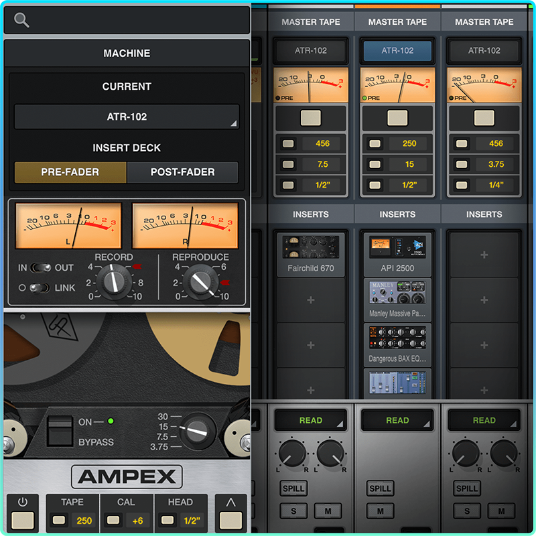Click the AMPEX logo badge
536x536 pixels.
tap(127, 476)
